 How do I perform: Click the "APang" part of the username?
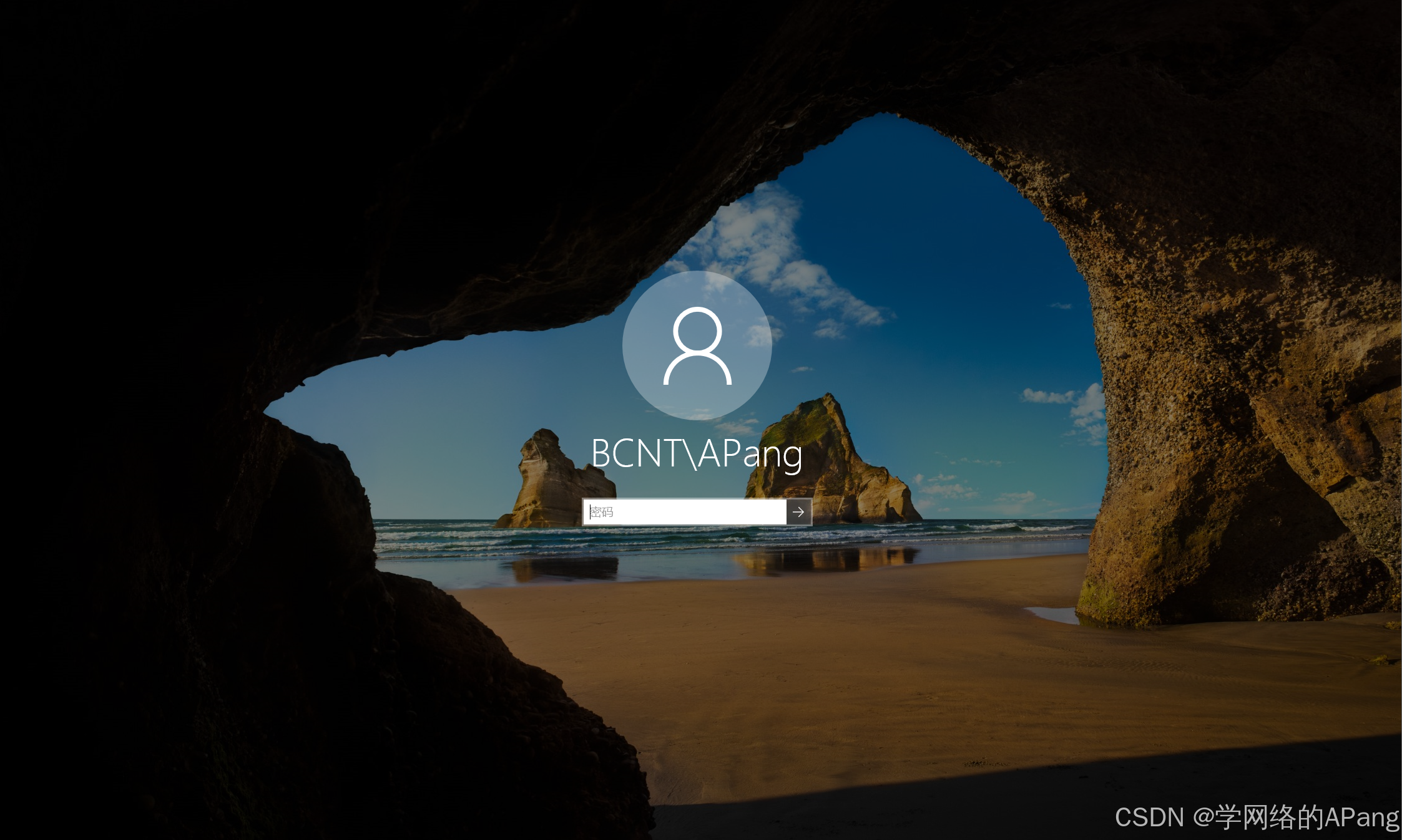pyautogui.click(x=750, y=453)
